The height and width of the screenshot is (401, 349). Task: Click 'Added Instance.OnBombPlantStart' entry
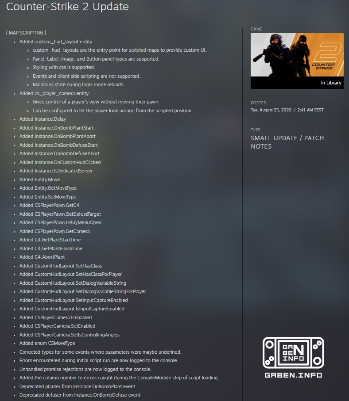(x=56, y=128)
